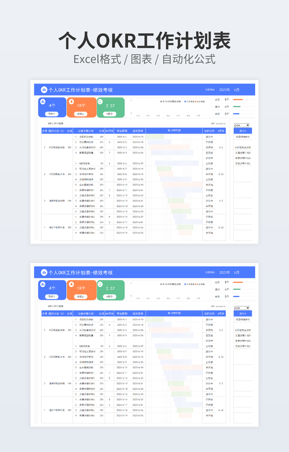Click the orange completed progress bar in upper sheet
Screen dimensions: 289x452
[238, 99]
